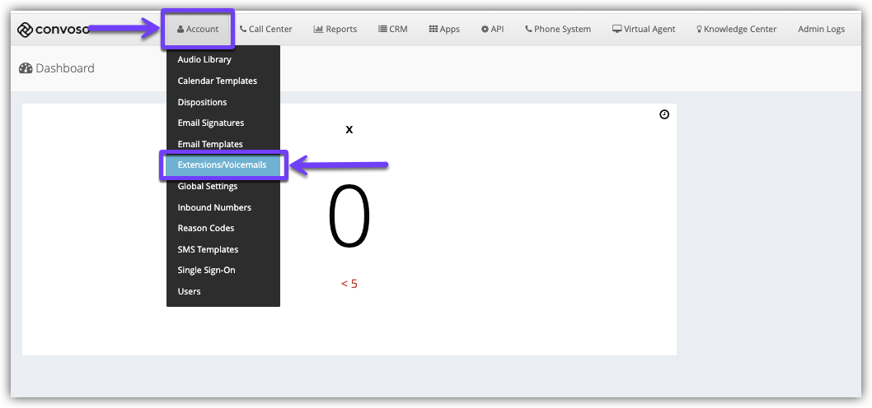
Task: Open the Apps menu
Action: (444, 30)
